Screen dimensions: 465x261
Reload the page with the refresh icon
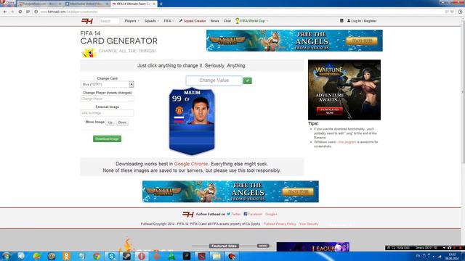[x=20, y=12]
